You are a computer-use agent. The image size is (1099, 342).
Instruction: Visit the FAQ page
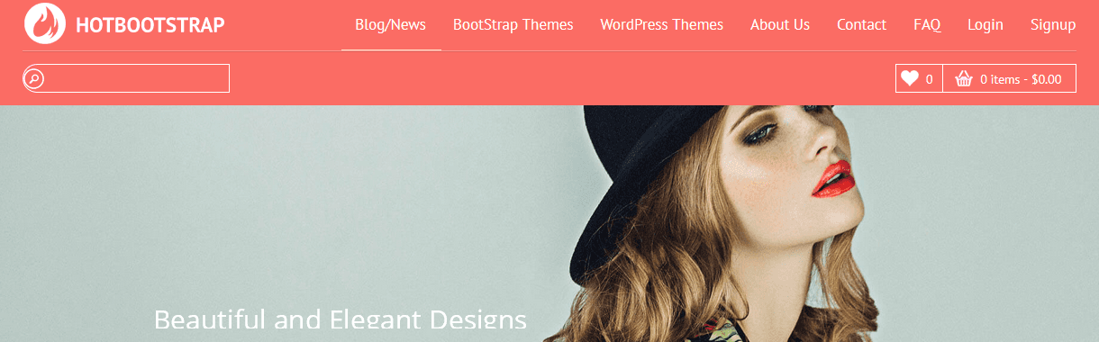(927, 24)
